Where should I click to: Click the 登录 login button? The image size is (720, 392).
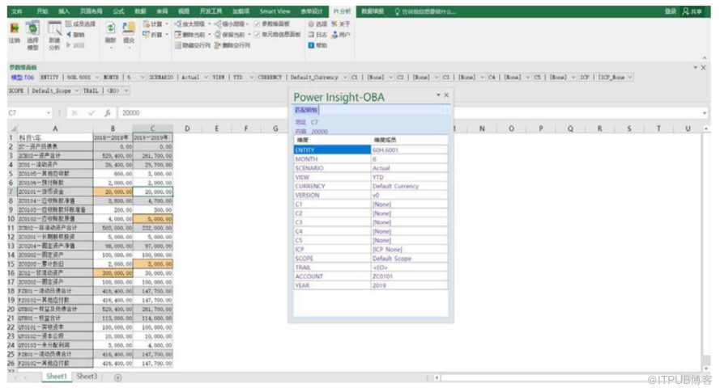tap(670, 12)
